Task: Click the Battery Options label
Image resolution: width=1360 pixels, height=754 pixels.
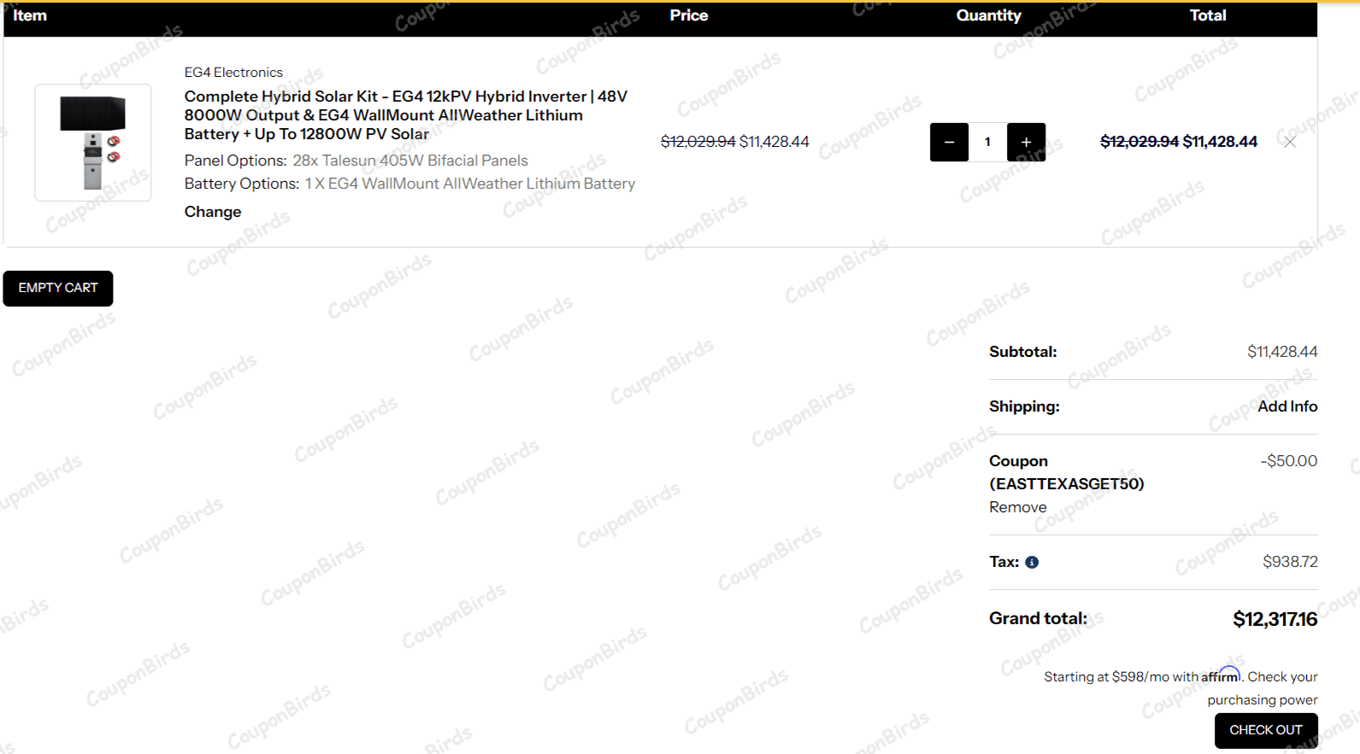Action: (x=242, y=184)
